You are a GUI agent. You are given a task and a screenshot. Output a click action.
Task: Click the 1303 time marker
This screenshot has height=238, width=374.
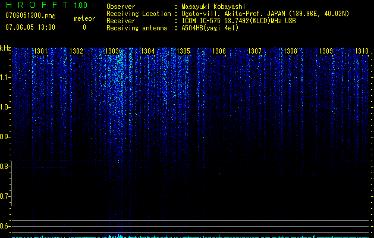point(112,51)
